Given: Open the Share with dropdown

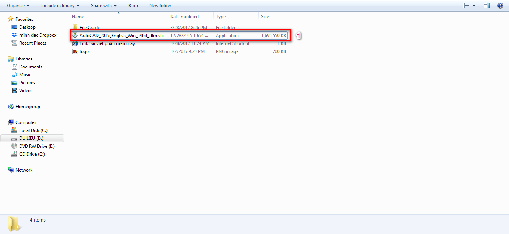Looking at the screenshot, I should (104, 6).
